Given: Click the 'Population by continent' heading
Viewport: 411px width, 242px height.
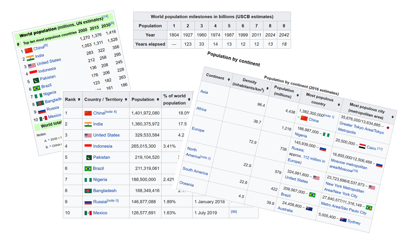Looking at the screenshot, I should point(234,59).
